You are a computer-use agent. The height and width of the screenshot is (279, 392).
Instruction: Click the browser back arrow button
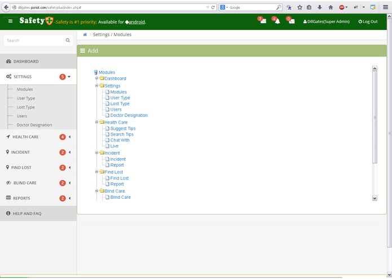point(6,7)
